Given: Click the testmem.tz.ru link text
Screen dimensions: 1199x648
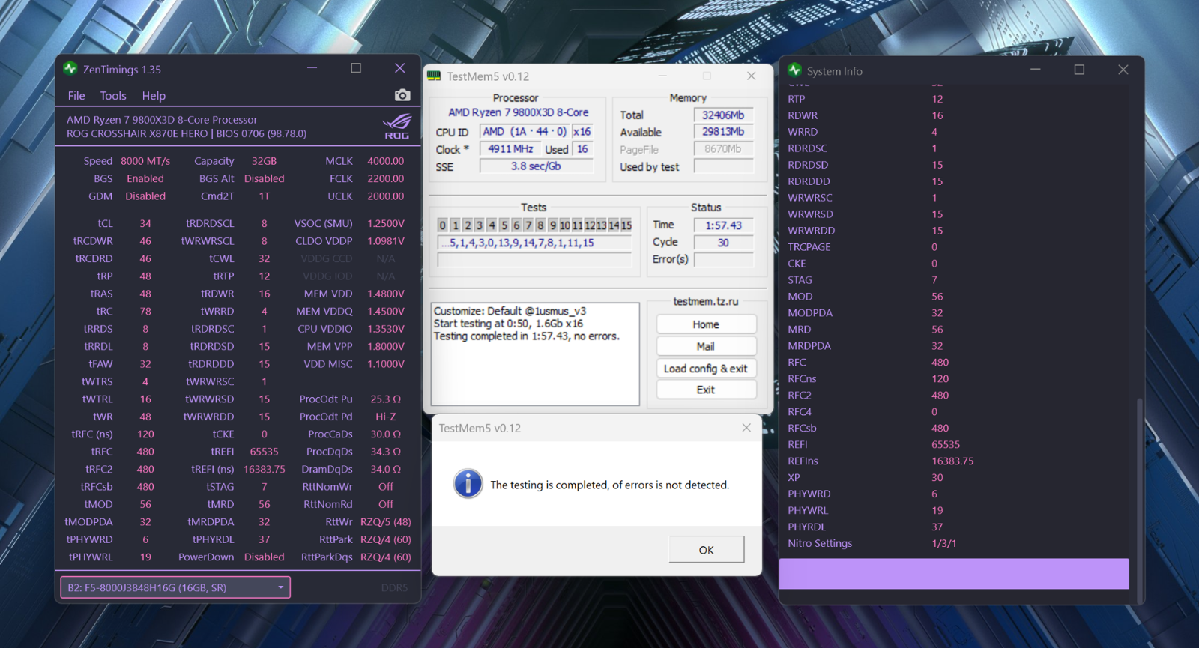Looking at the screenshot, I should (x=705, y=301).
